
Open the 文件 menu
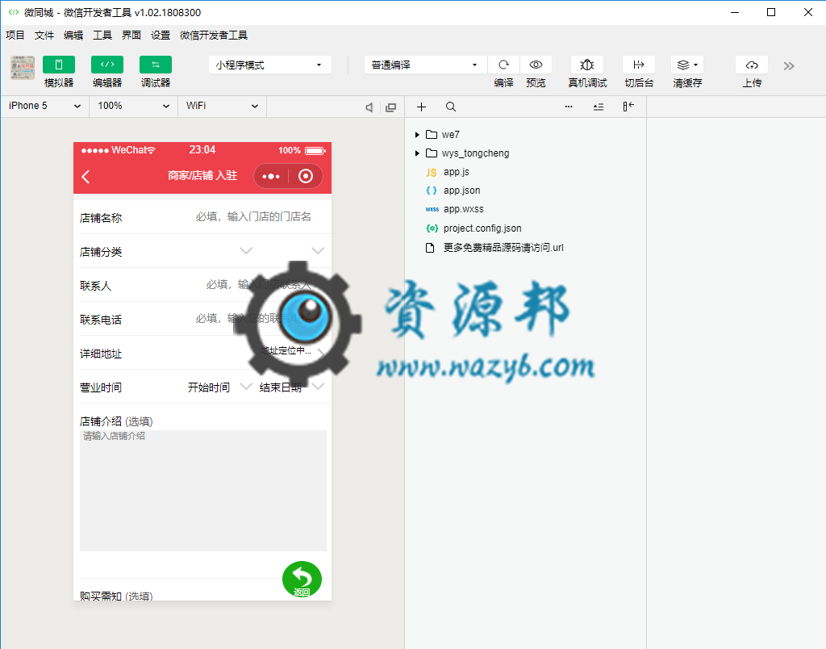pos(44,36)
